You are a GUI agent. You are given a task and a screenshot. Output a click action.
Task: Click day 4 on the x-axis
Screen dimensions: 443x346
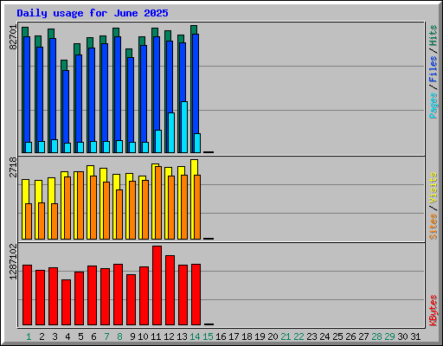coord(67,336)
